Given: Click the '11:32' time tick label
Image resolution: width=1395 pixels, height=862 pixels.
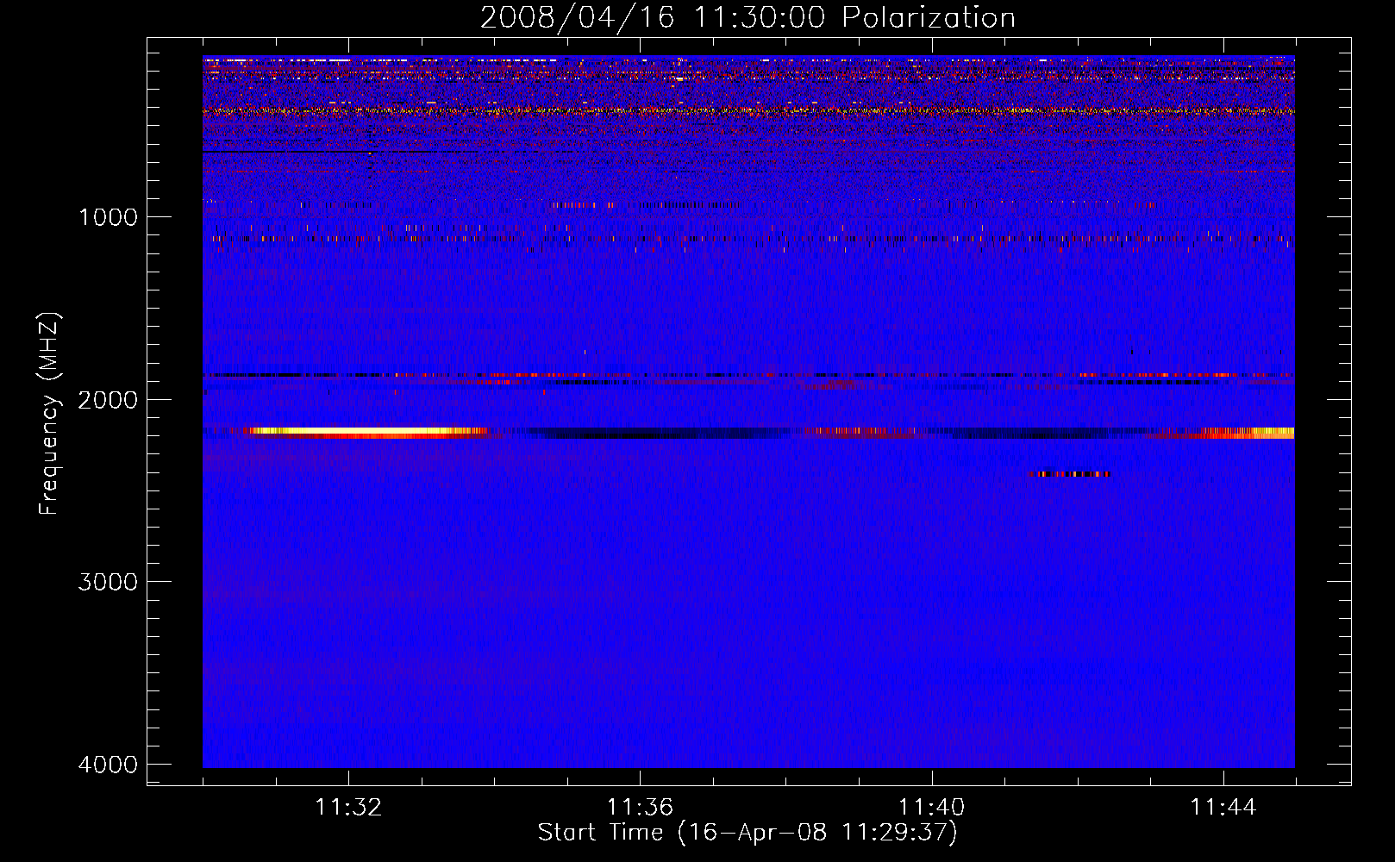Looking at the screenshot, I should [x=348, y=807].
